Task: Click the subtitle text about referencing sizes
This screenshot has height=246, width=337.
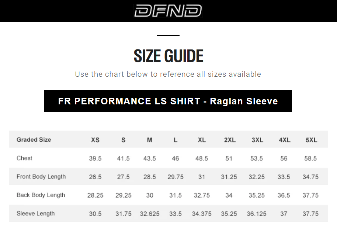Action: pyautogui.click(x=168, y=74)
